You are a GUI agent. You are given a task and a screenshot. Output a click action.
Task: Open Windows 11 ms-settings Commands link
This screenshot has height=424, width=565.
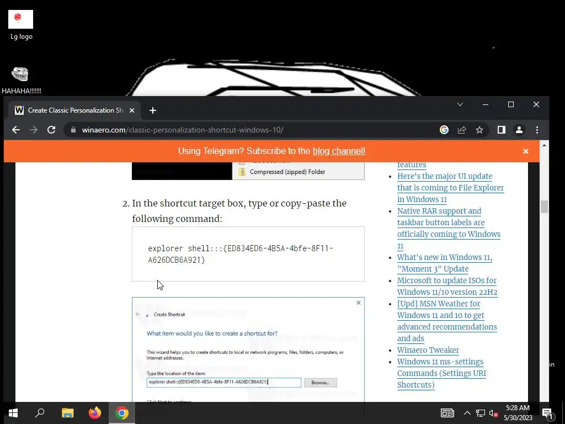(441, 373)
